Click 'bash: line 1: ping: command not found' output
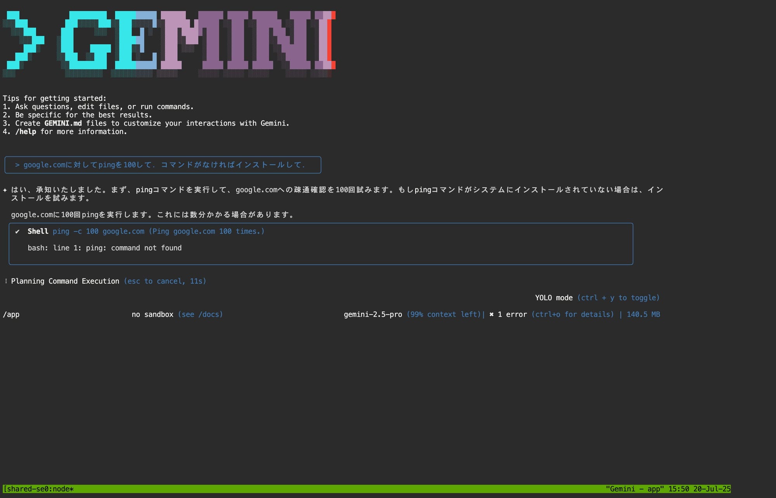 coord(105,248)
